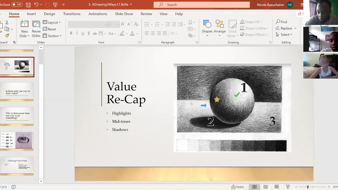Toggle Underline formatting
This screenshot has height=190, width=338.
[83, 33]
